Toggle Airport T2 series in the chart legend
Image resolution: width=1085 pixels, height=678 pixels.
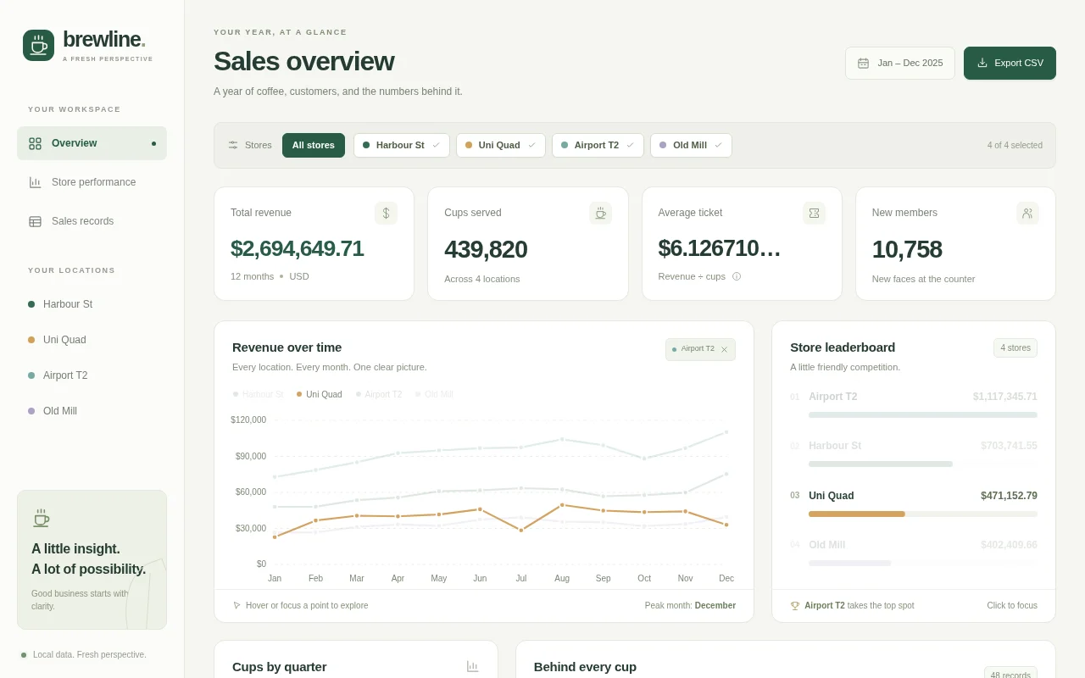tap(379, 394)
